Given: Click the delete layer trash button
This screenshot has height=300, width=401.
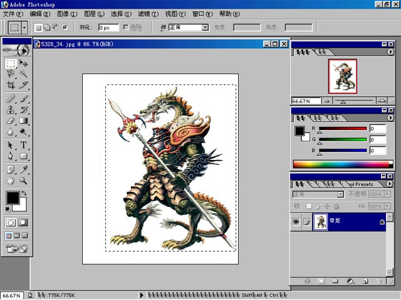Looking at the screenshot, I should [380, 281].
